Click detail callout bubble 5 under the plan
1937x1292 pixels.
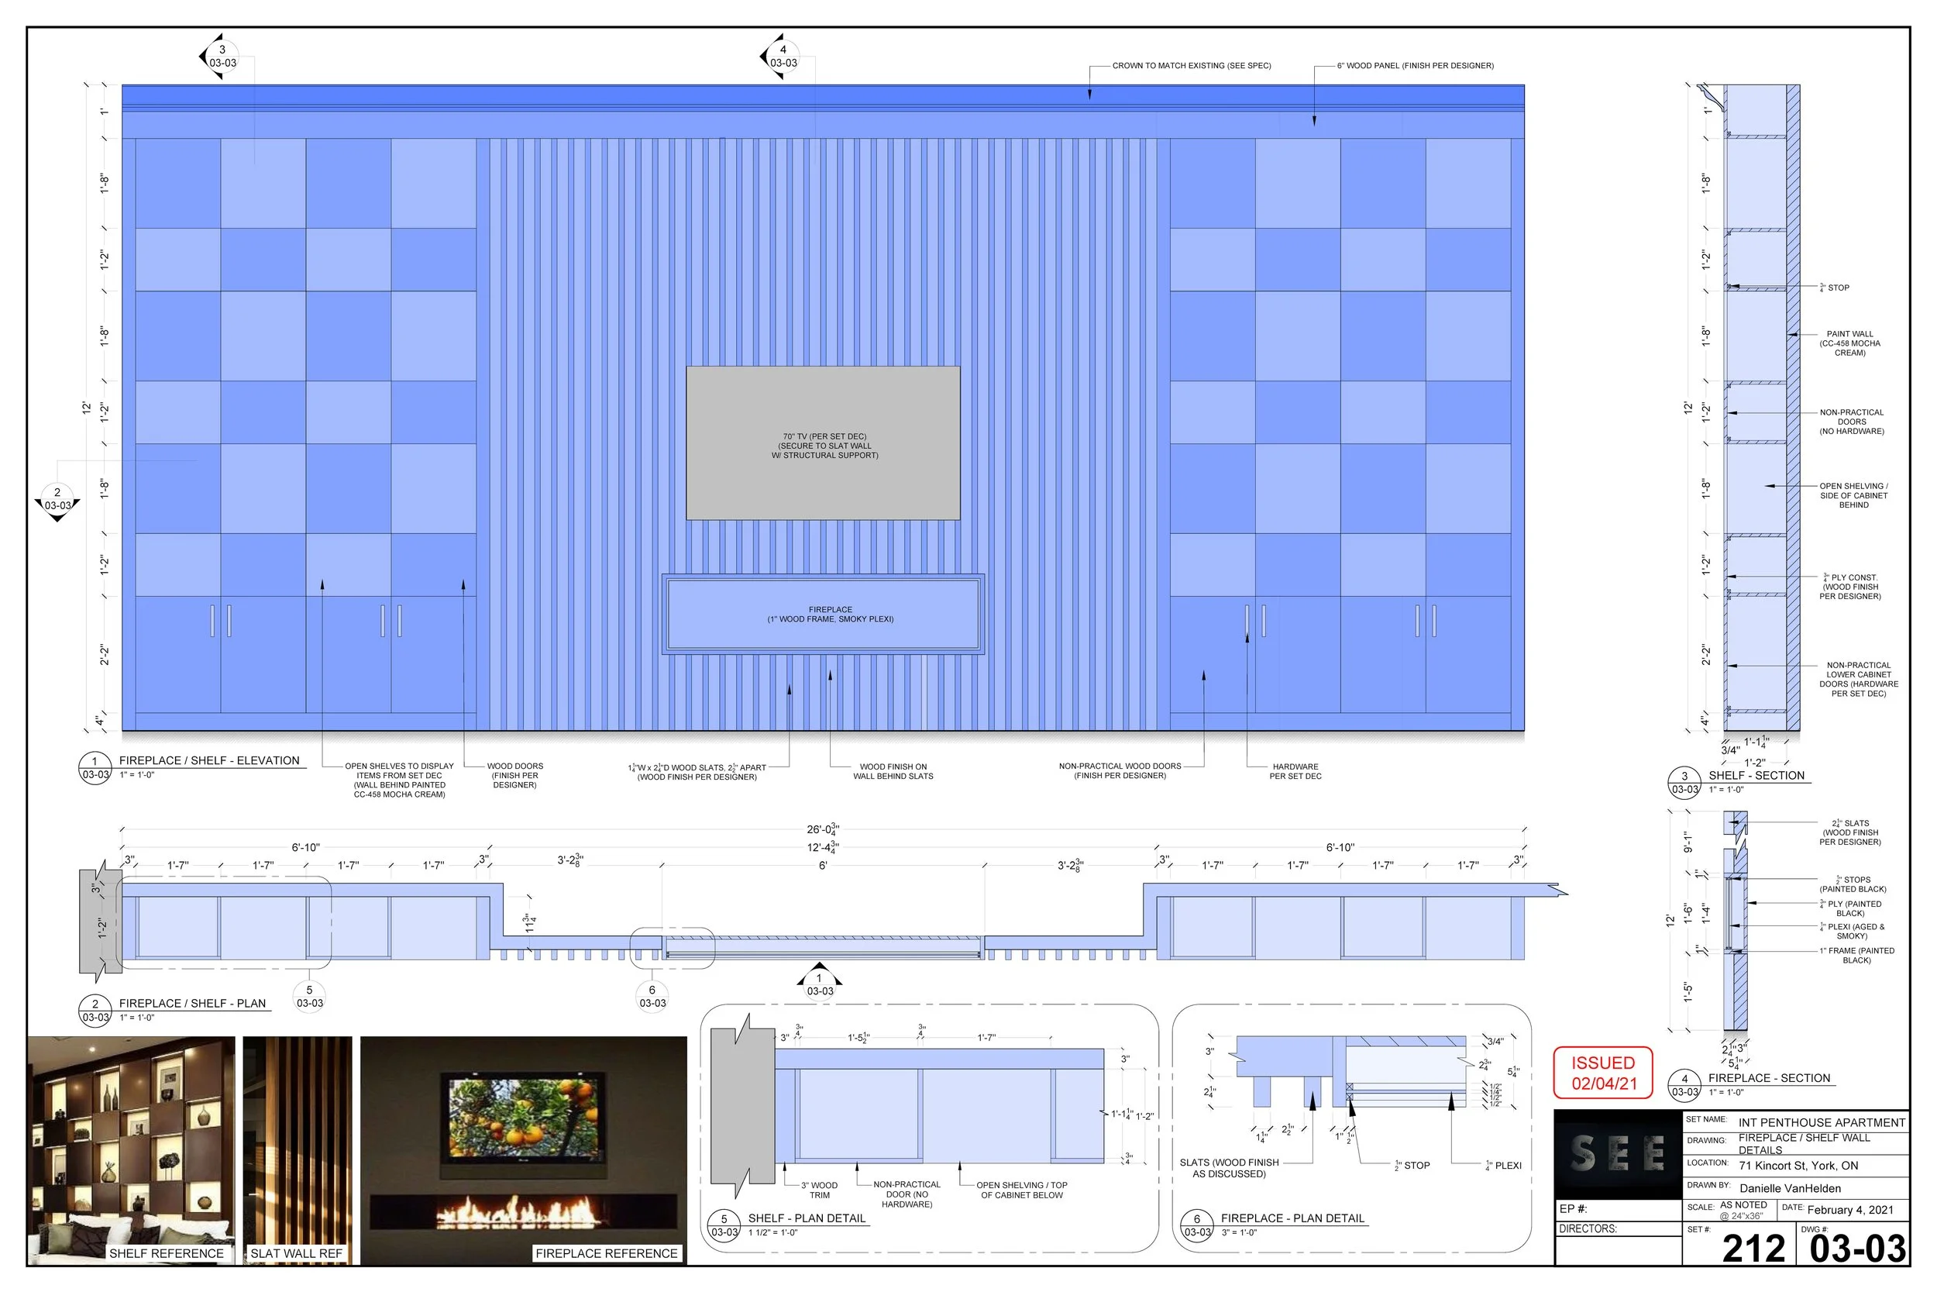pyautogui.click(x=310, y=996)
